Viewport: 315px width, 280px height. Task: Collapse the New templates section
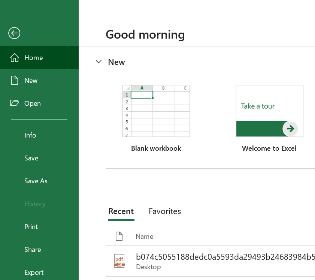[99, 62]
